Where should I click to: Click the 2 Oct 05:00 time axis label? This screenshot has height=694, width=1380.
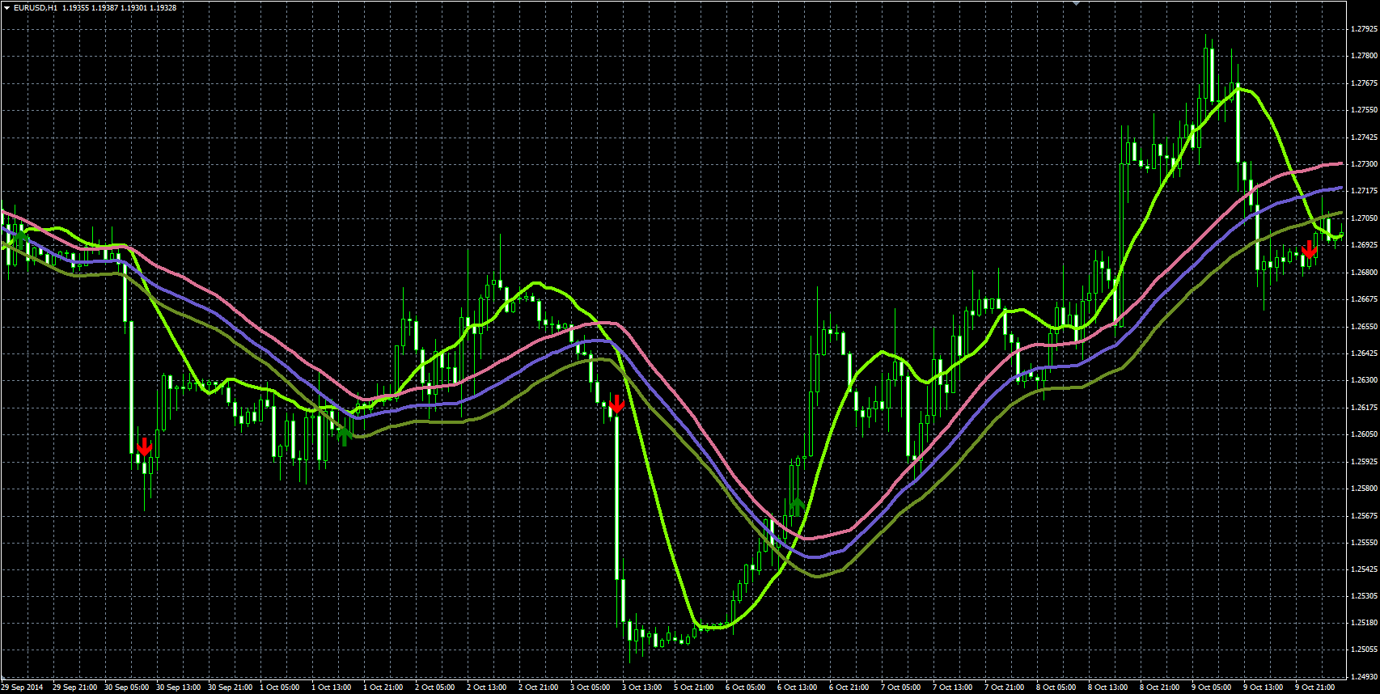(x=435, y=688)
